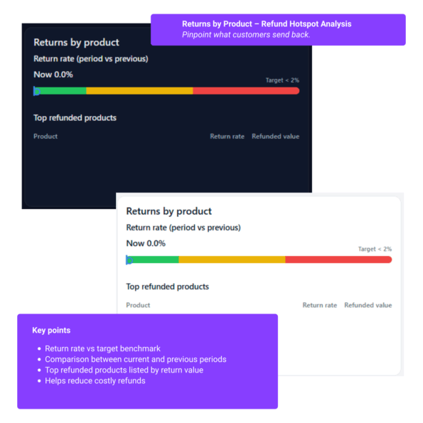Sort by Refunded value column in dark card
This screenshot has width=423, height=423.
tap(275, 136)
